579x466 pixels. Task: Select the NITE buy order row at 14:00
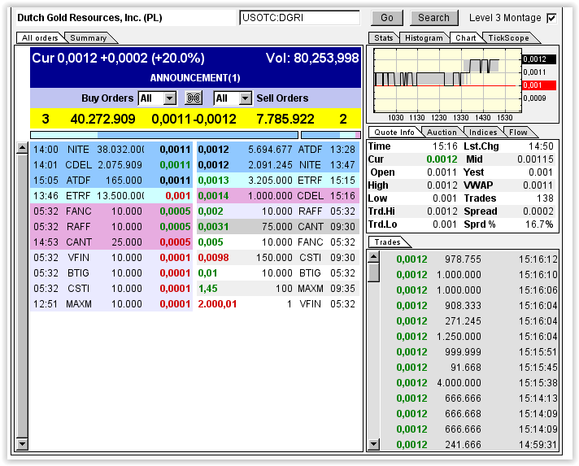coord(111,150)
